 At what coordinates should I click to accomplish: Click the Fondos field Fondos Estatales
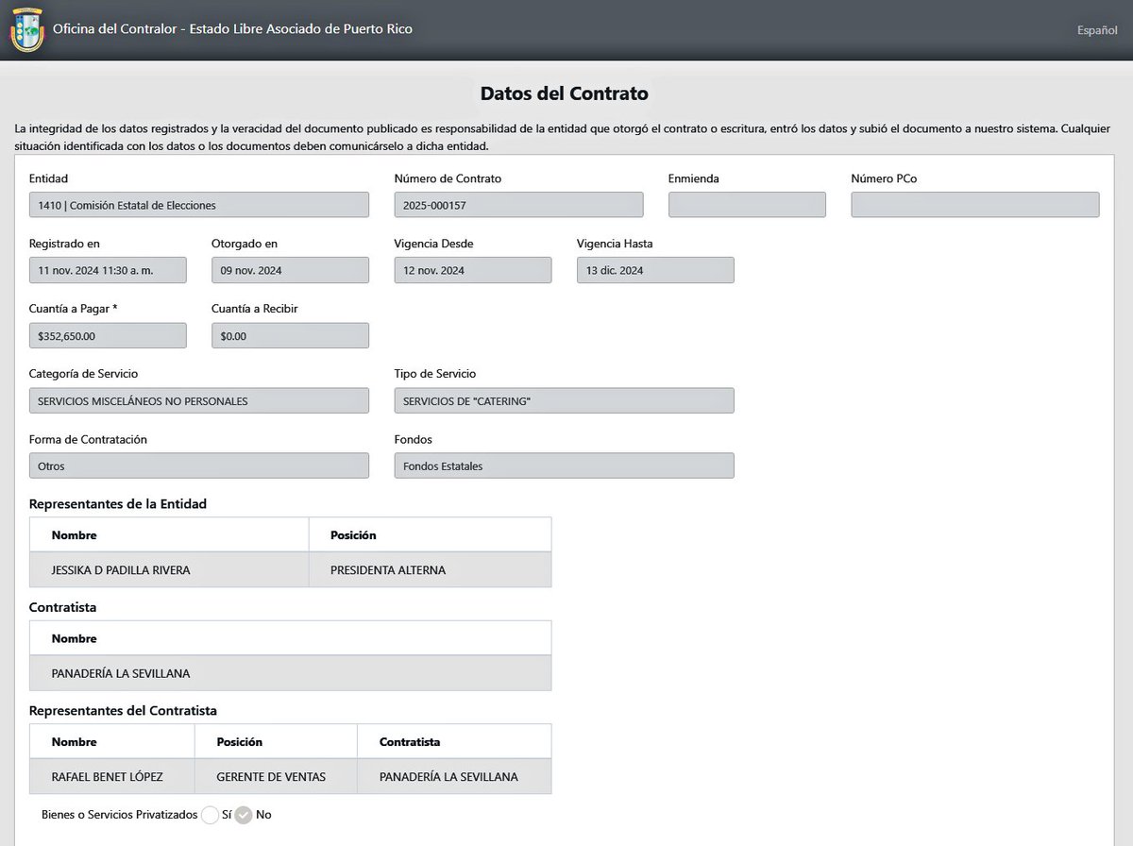click(565, 465)
